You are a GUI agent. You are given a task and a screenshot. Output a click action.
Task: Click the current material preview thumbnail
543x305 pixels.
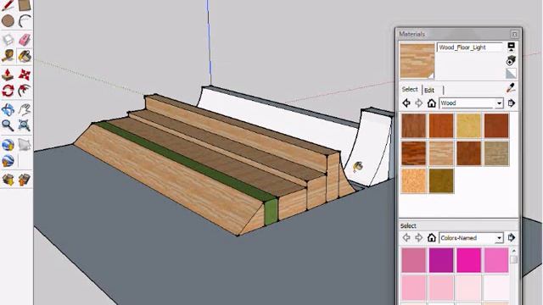(x=417, y=61)
